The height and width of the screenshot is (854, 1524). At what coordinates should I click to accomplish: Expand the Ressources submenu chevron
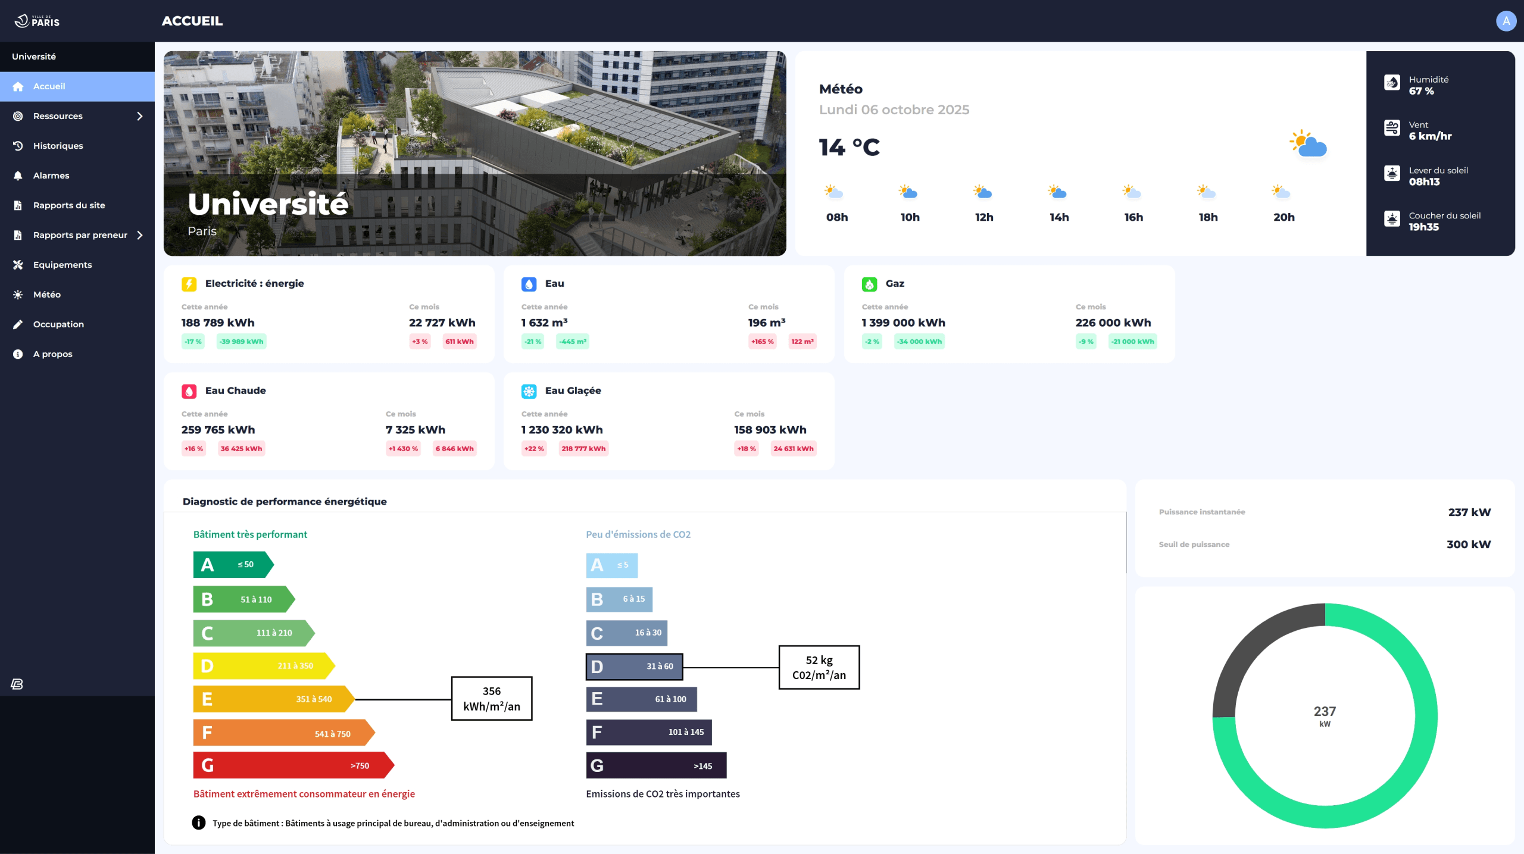pos(140,116)
